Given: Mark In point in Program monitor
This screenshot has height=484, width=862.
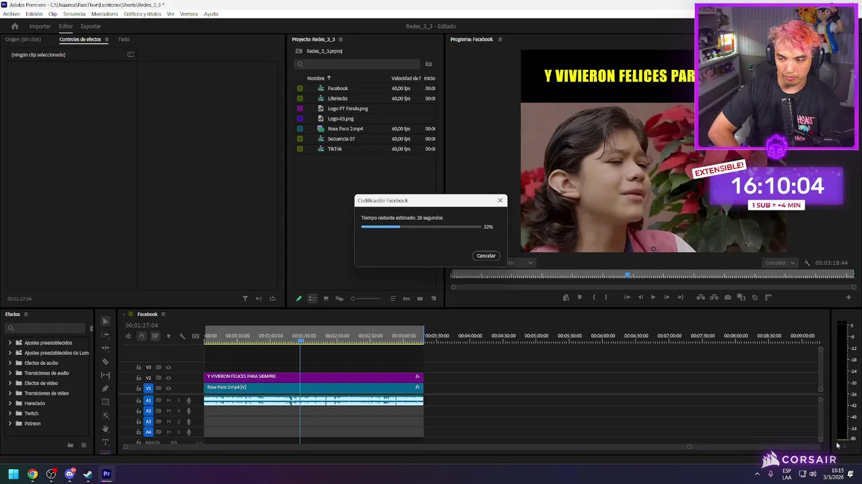Looking at the screenshot, I should (x=593, y=297).
